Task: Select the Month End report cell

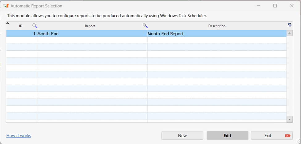Action: (x=92, y=34)
